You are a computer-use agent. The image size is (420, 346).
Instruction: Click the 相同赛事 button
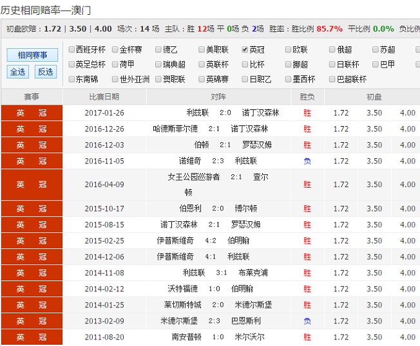(x=32, y=55)
